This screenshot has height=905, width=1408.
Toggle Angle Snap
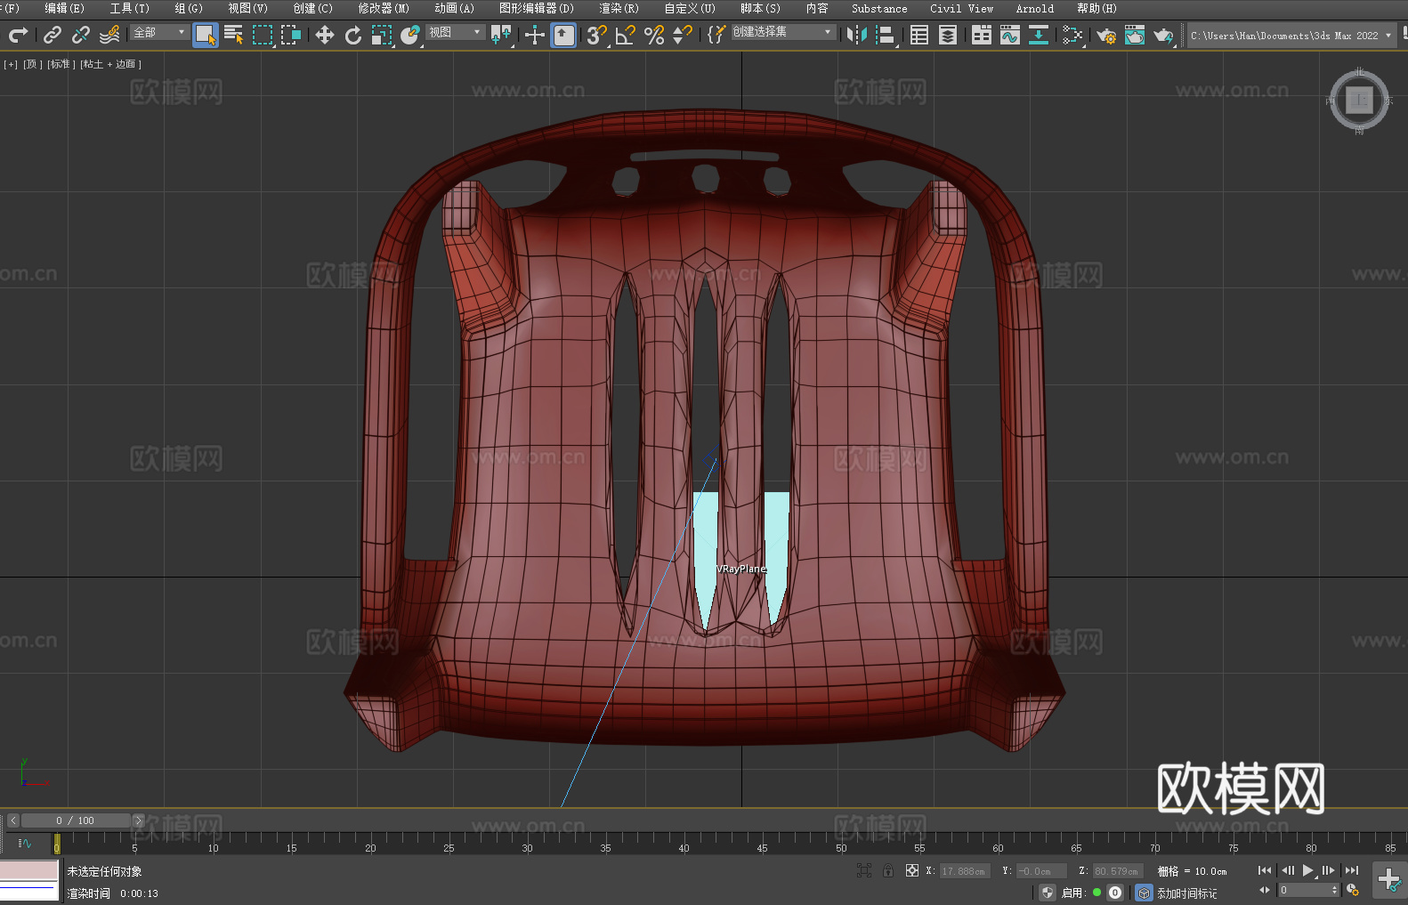626,35
